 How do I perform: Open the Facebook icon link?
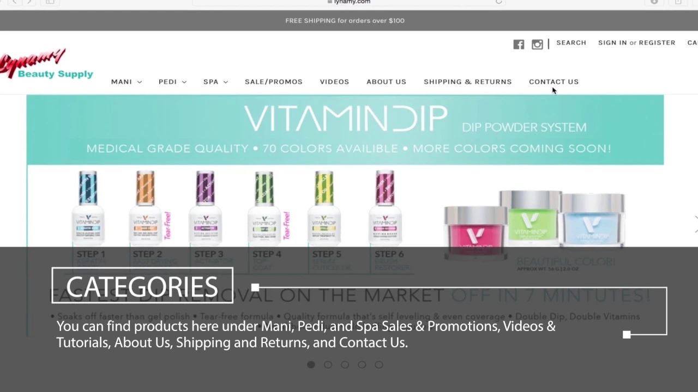[519, 45]
